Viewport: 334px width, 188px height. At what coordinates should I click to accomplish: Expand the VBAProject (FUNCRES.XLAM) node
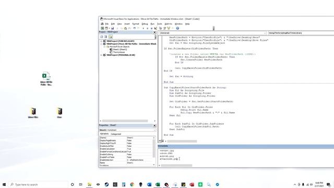[101, 41]
